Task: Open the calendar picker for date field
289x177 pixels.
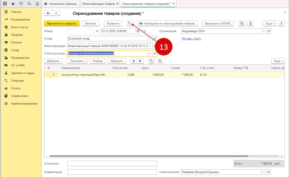Action: (138, 31)
